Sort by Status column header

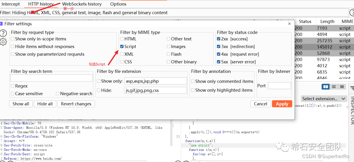tap(305, 21)
